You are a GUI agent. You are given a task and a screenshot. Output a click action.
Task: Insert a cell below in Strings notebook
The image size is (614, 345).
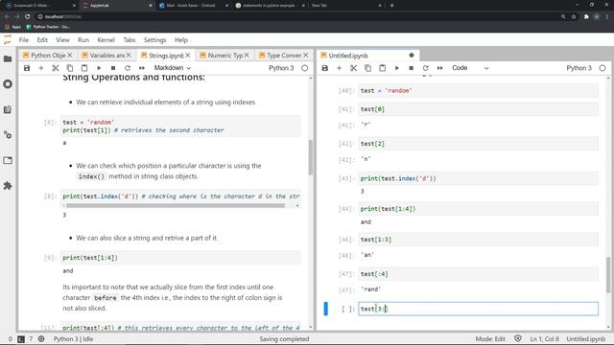point(41,68)
